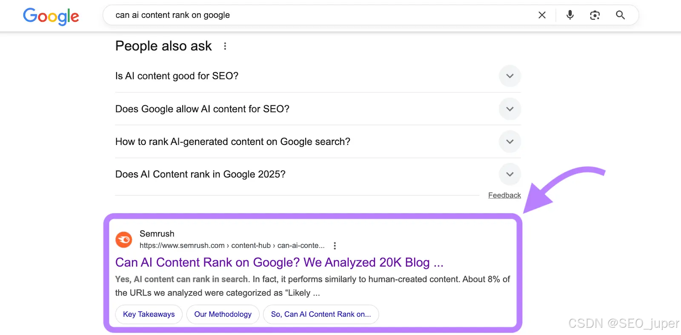Submit search with the magnifying glass icon

pyautogui.click(x=620, y=15)
